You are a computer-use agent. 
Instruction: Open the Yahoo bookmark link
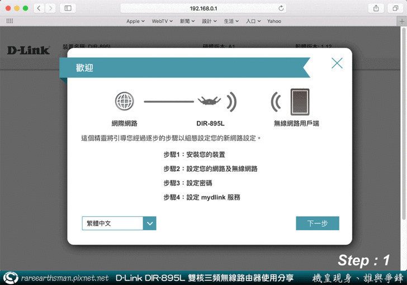coord(274,21)
